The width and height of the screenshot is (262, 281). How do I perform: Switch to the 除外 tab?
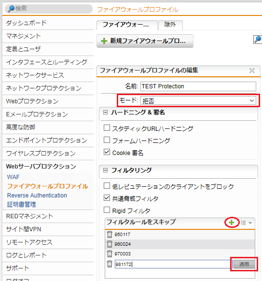point(170,25)
